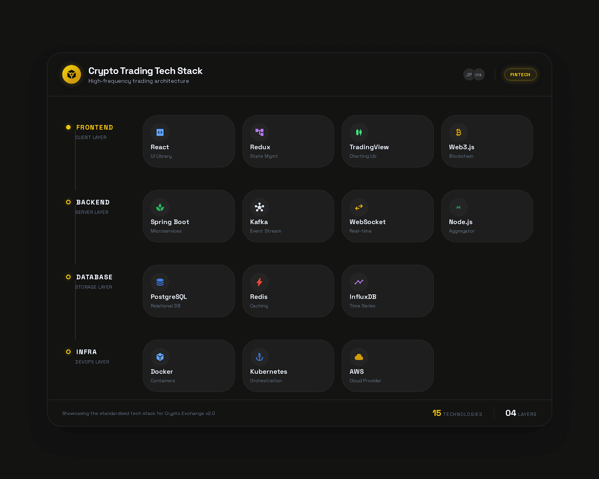Activate the FRONTEND layer radio dot

68,127
